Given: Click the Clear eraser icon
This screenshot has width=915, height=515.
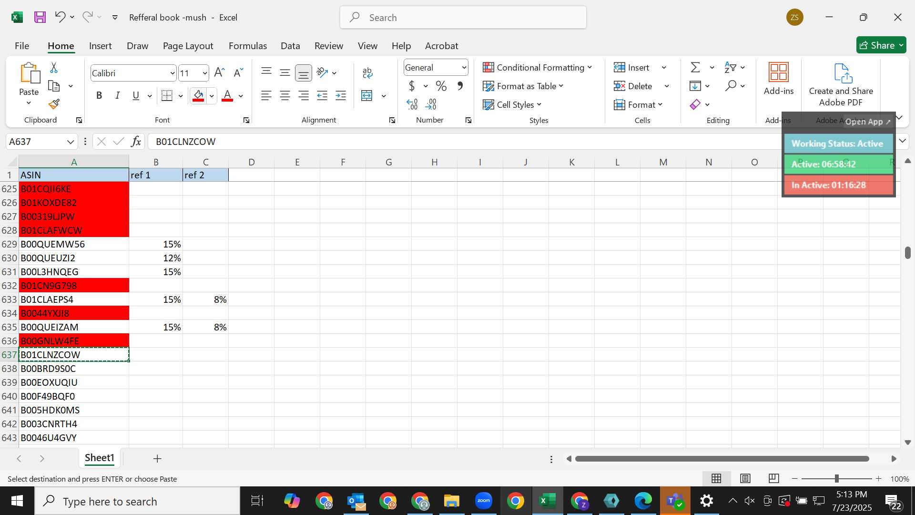Looking at the screenshot, I should [x=695, y=104].
